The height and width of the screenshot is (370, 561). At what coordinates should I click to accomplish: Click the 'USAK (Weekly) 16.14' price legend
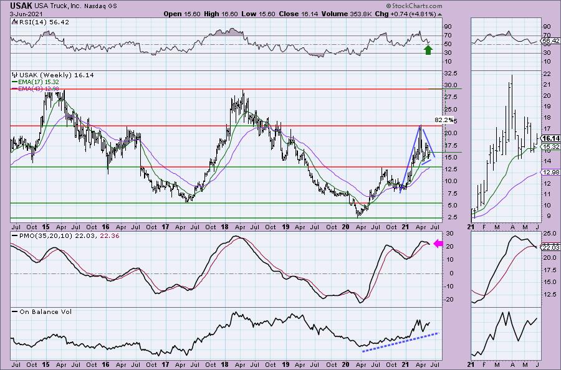(57, 75)
